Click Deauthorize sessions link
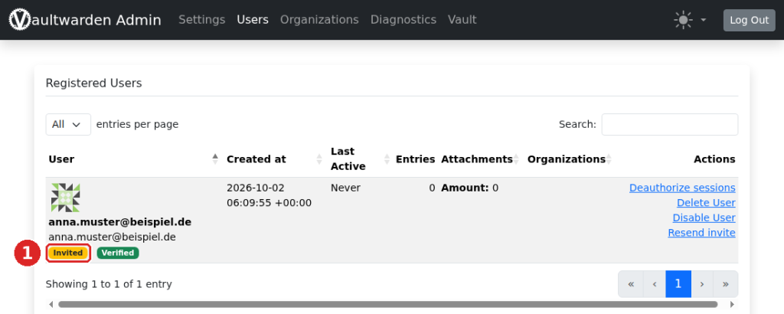This screenshot has height=314, width=784. coord(682,188)
